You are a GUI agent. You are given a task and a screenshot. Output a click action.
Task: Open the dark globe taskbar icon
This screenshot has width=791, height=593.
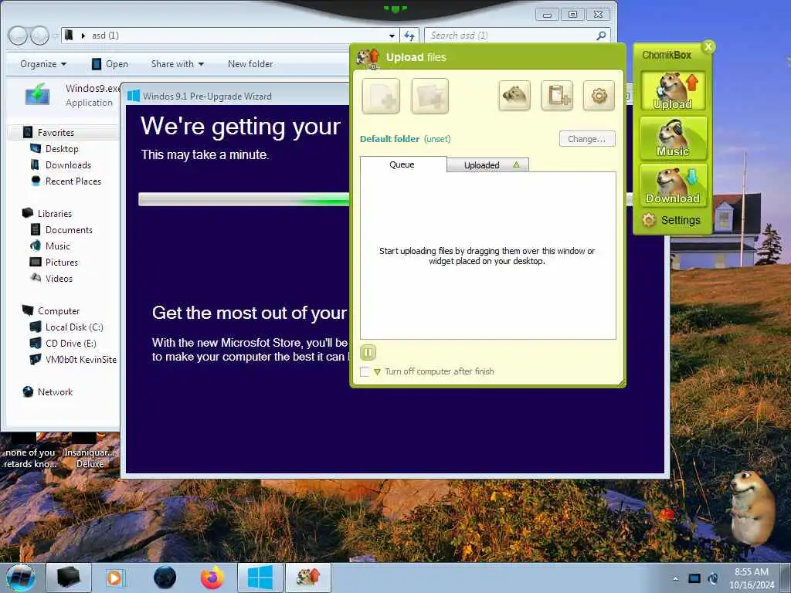(165, 578)
